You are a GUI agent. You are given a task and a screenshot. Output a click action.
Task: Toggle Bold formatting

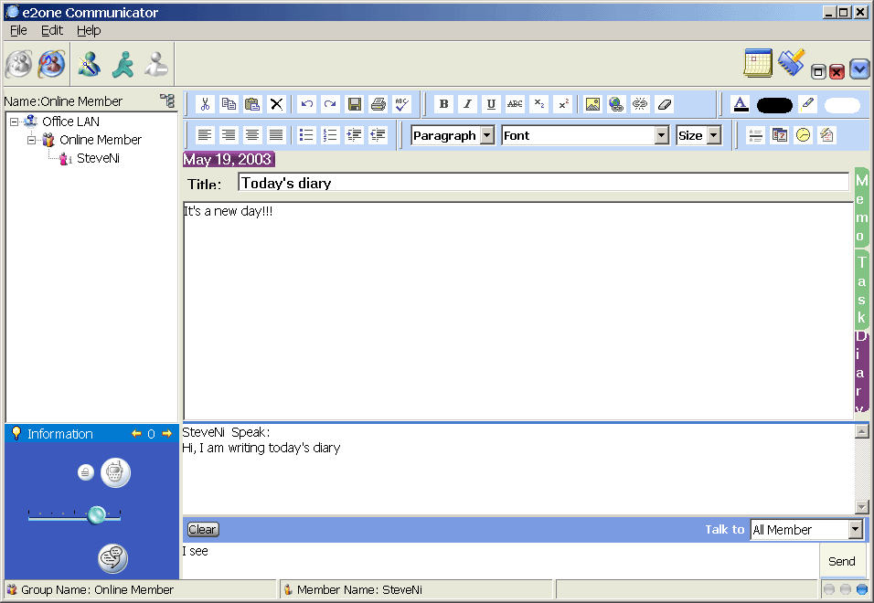(443, 104)
